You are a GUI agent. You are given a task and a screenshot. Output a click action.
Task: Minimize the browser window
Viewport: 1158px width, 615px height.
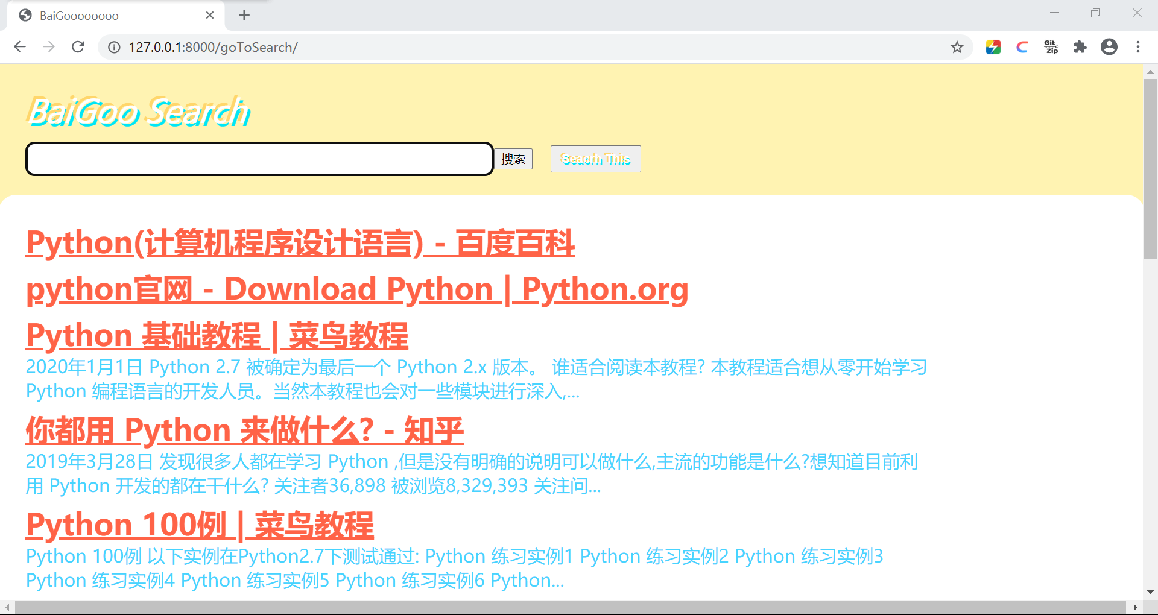tap(1055, 13)
